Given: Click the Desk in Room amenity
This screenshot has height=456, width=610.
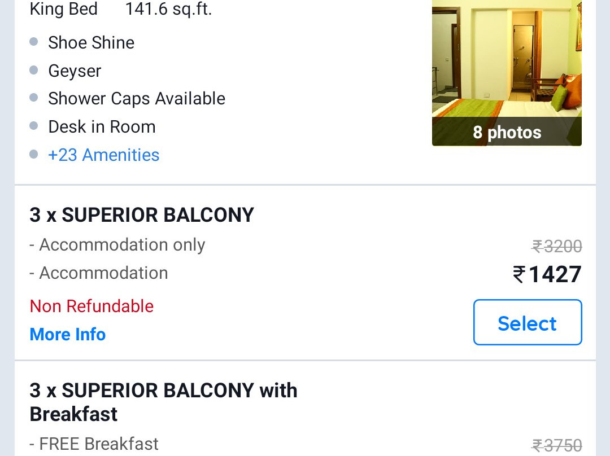Looking at the screenshot, I should point(102,126).
